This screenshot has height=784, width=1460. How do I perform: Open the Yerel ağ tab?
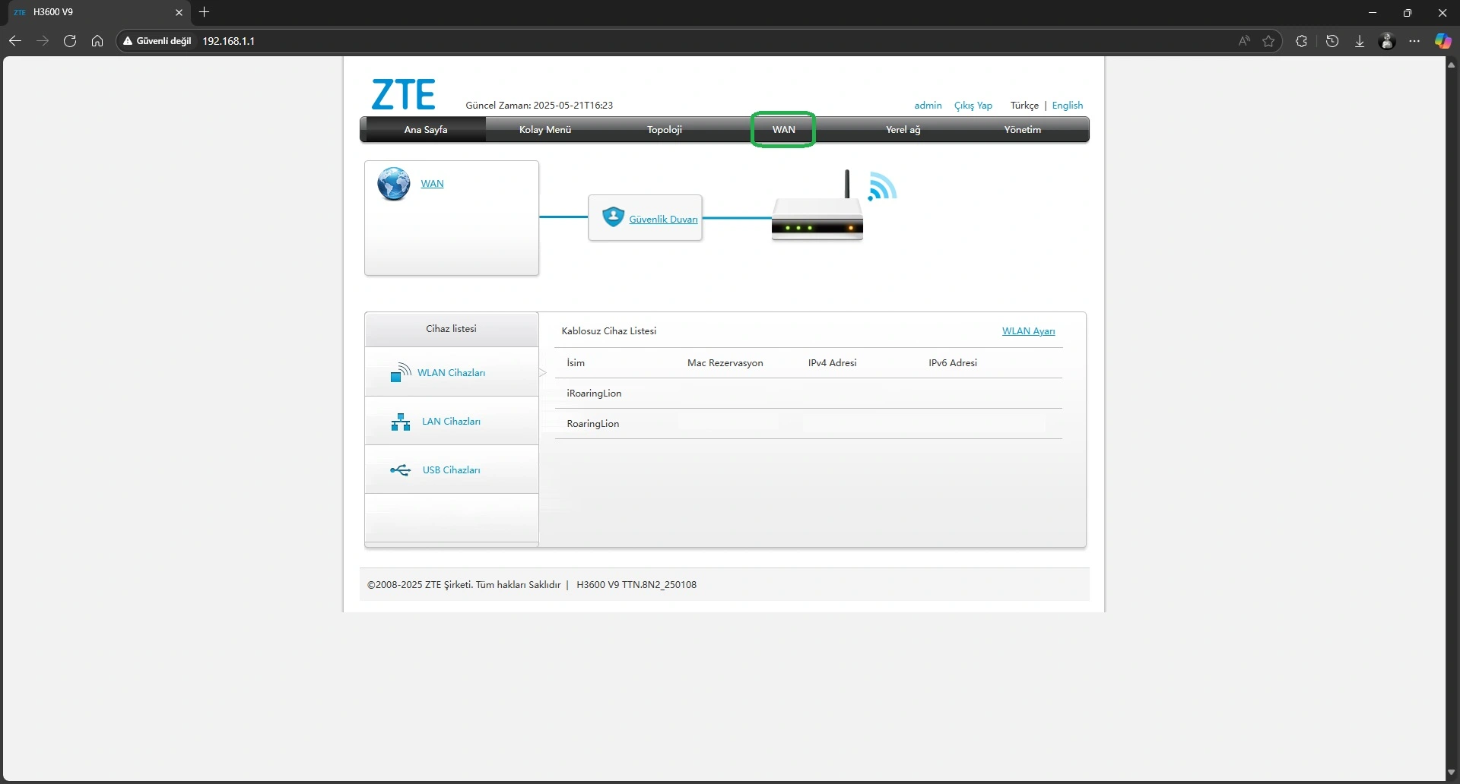903,130
